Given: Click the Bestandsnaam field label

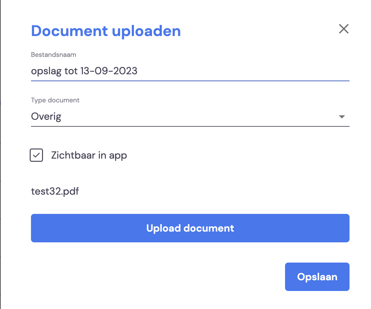Looking at the screenshot, I should coord(53,55).
